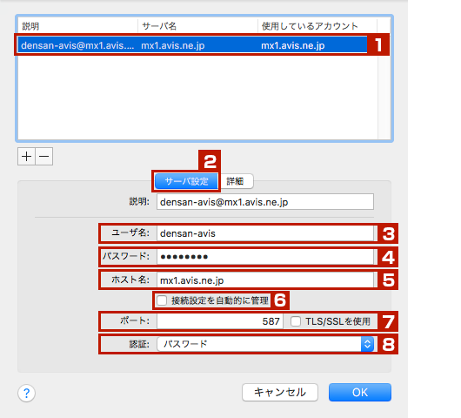Click the 使用しているアカウント column header
Screen dimensions: 461x418
(x=317, y=26)
